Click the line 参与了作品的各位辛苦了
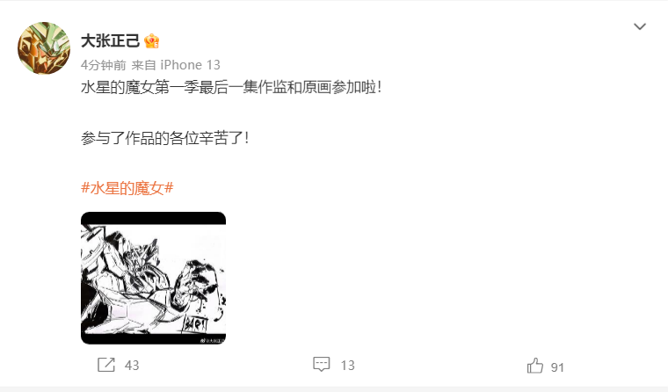Viewport: 668px width, 392px height. (x=165, y=138)
